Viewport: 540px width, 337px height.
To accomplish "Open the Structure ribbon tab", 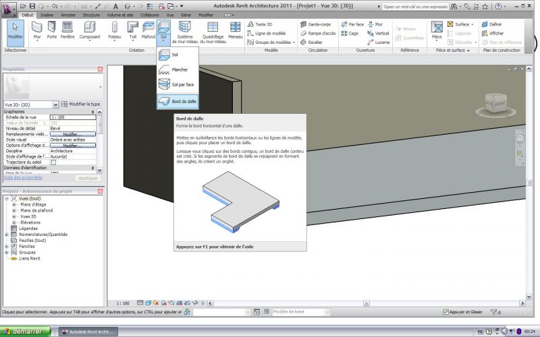I will point(91,15).
